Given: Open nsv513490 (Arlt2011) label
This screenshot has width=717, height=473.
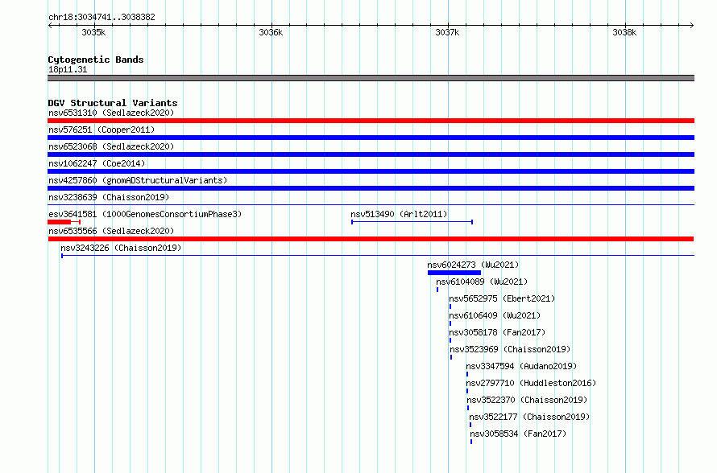Looking at the screenshot, I should (399, 214).
